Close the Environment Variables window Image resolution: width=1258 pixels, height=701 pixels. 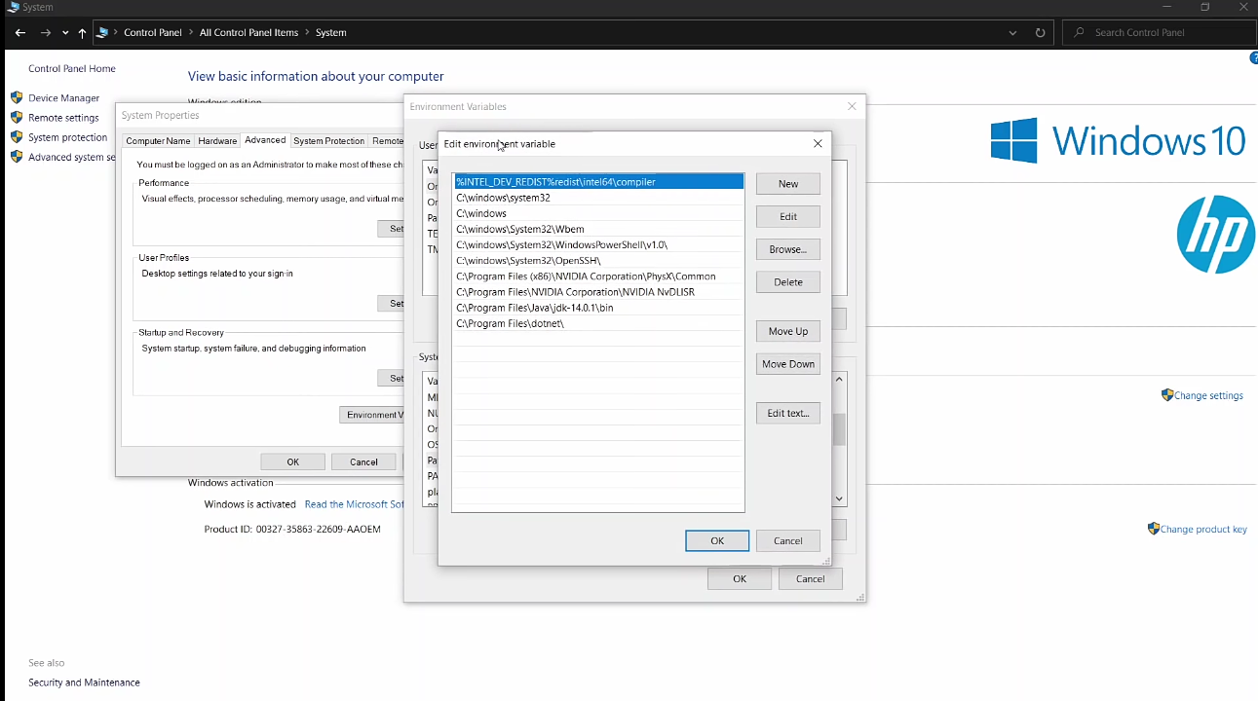[852, 106]
